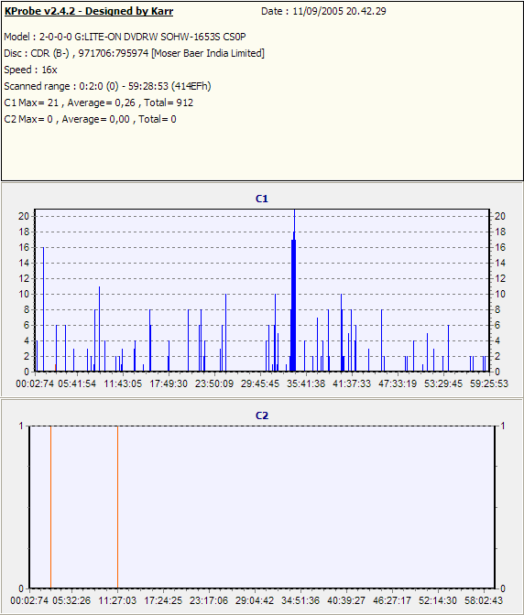Click the first orange C2 line

coord(50,507)
